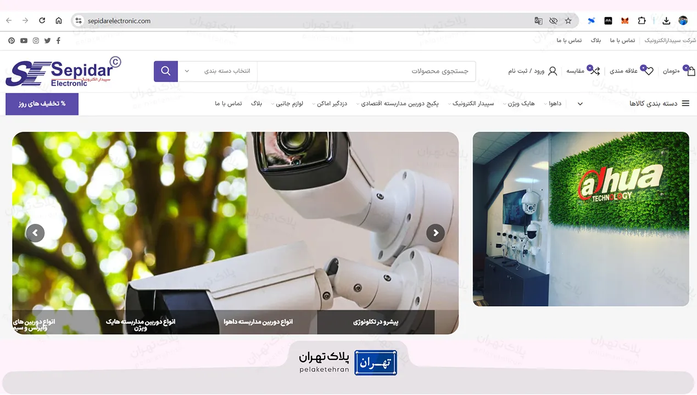Expand the دسته بندی کالاها categories menu

pyautogui.click(x=660, y=104)
